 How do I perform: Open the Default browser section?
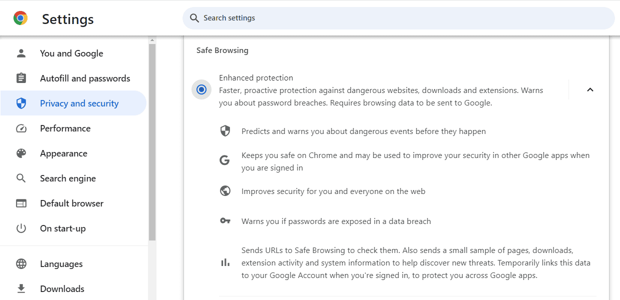(70, 203)
